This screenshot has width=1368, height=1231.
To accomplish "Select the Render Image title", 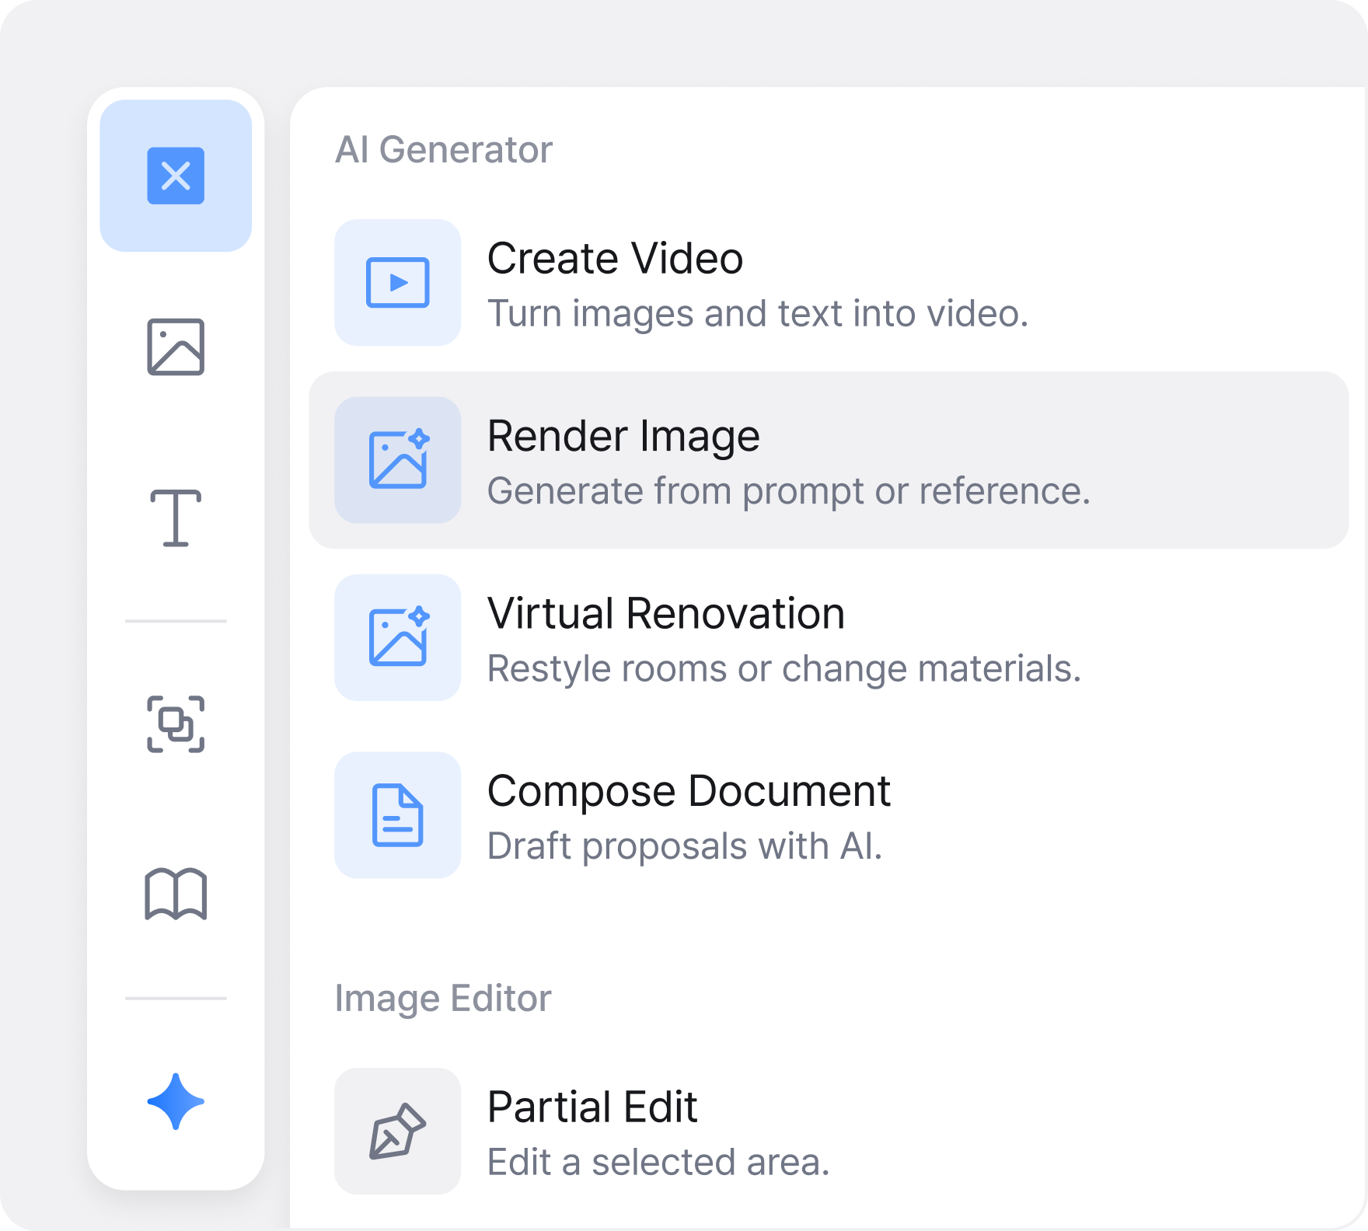I will (623, 436).
